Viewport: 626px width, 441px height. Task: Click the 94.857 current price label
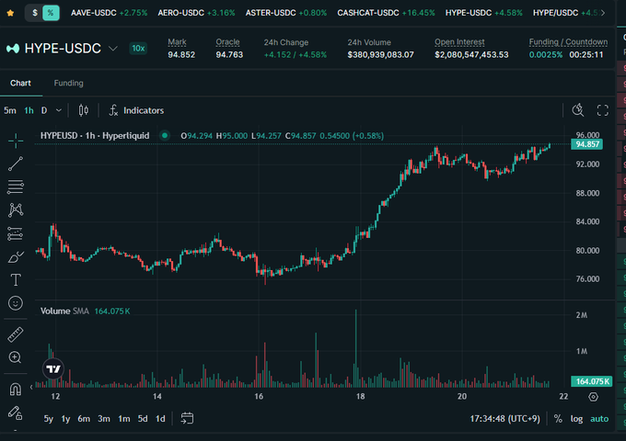click(587, 144)
